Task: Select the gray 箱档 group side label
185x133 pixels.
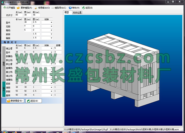Action: coord(4,64)
